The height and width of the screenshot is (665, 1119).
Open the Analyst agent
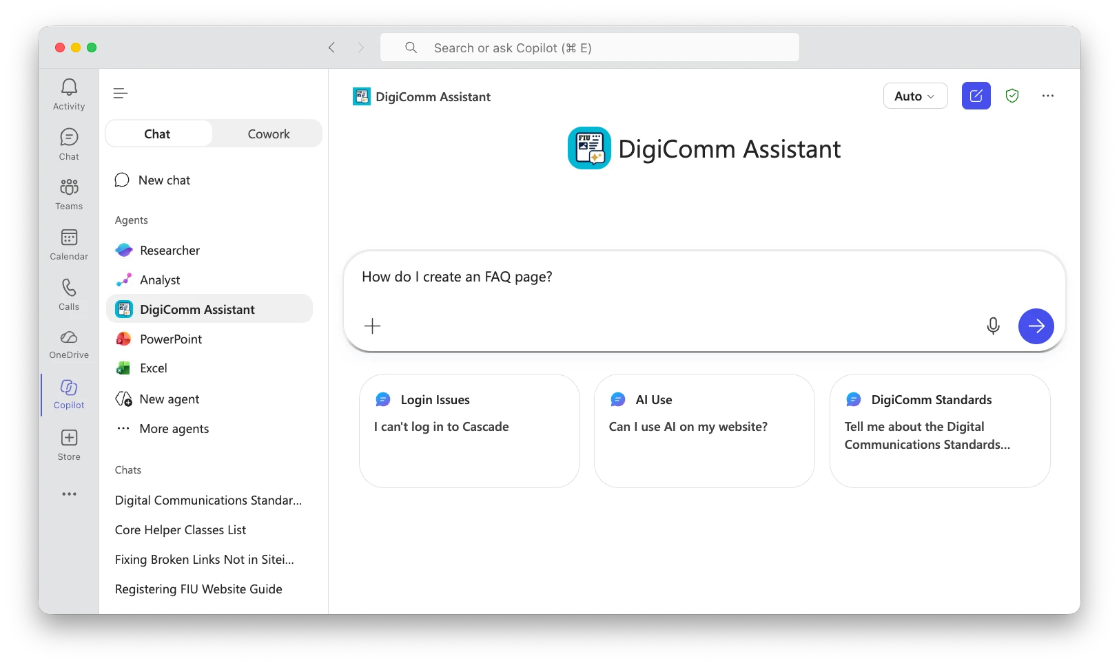coord(209,280)
